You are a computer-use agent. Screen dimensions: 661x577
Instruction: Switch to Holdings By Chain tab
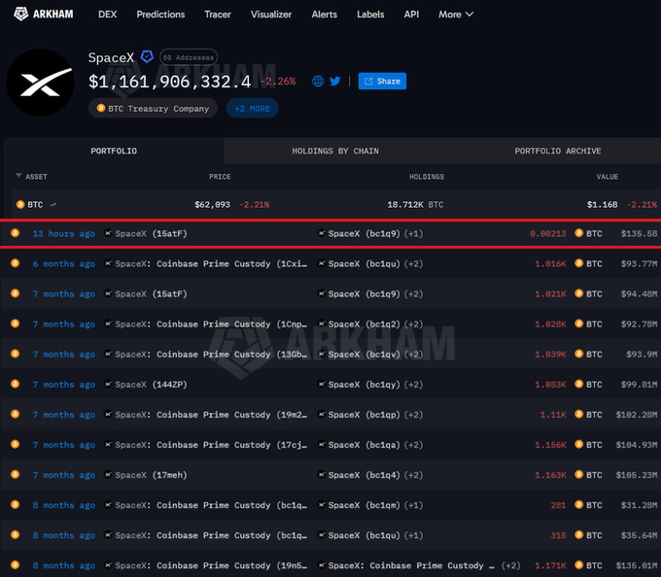pos(335,151)
